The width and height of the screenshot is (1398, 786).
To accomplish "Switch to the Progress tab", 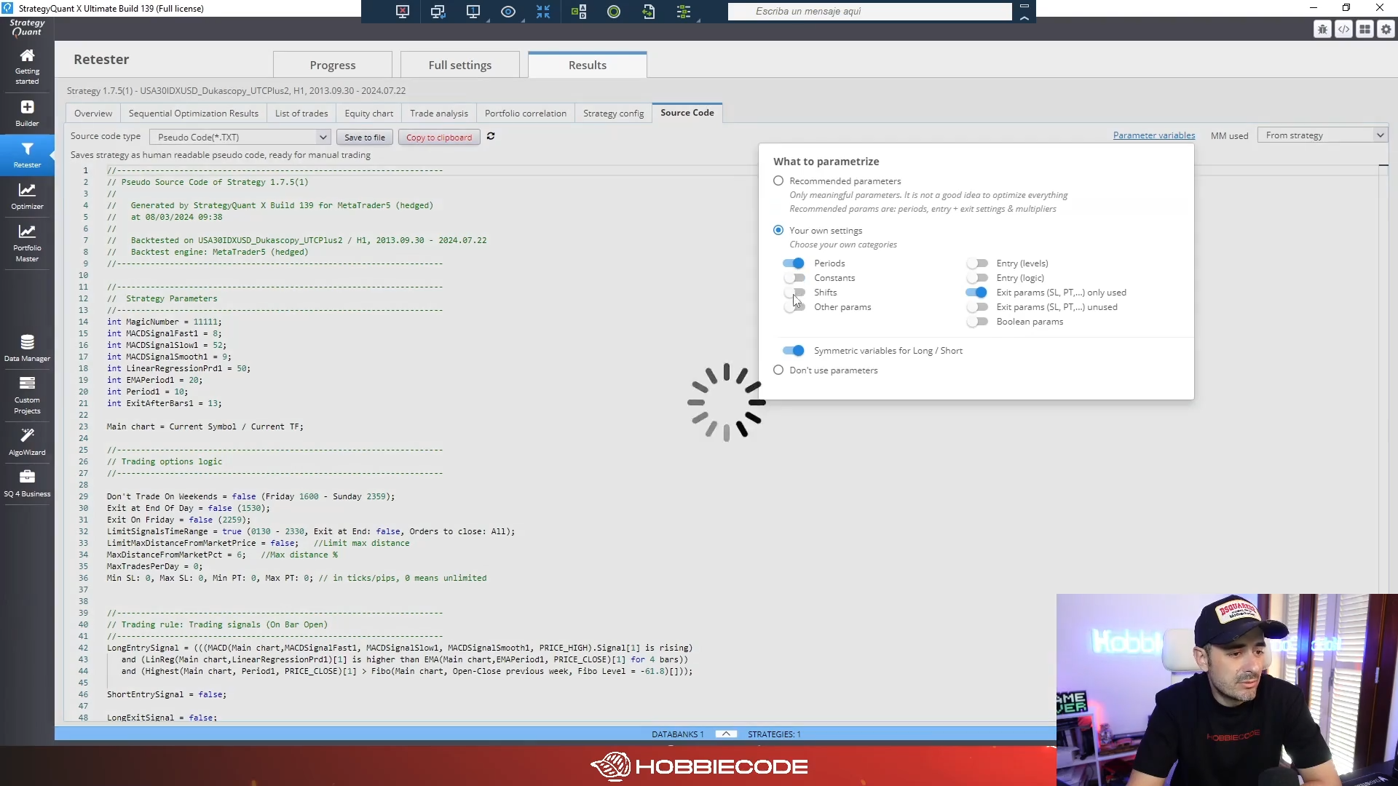I will click(x=333, y=65).
